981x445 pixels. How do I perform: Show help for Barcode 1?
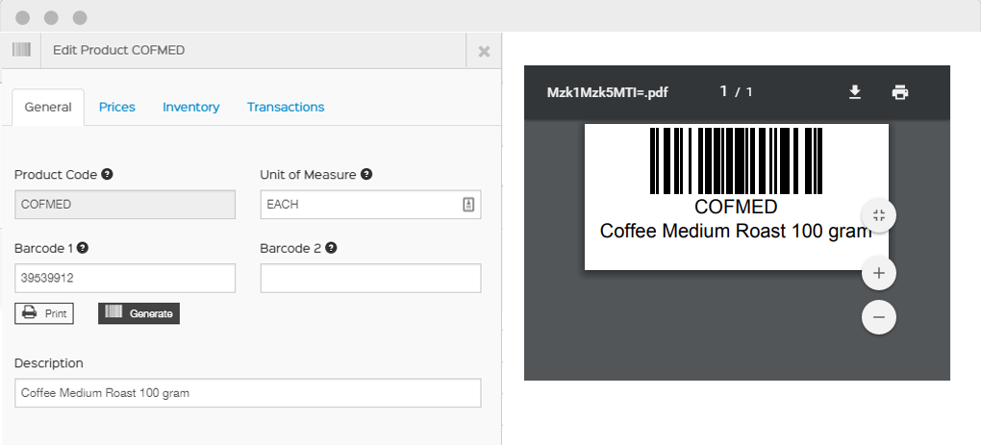(83, 248)
